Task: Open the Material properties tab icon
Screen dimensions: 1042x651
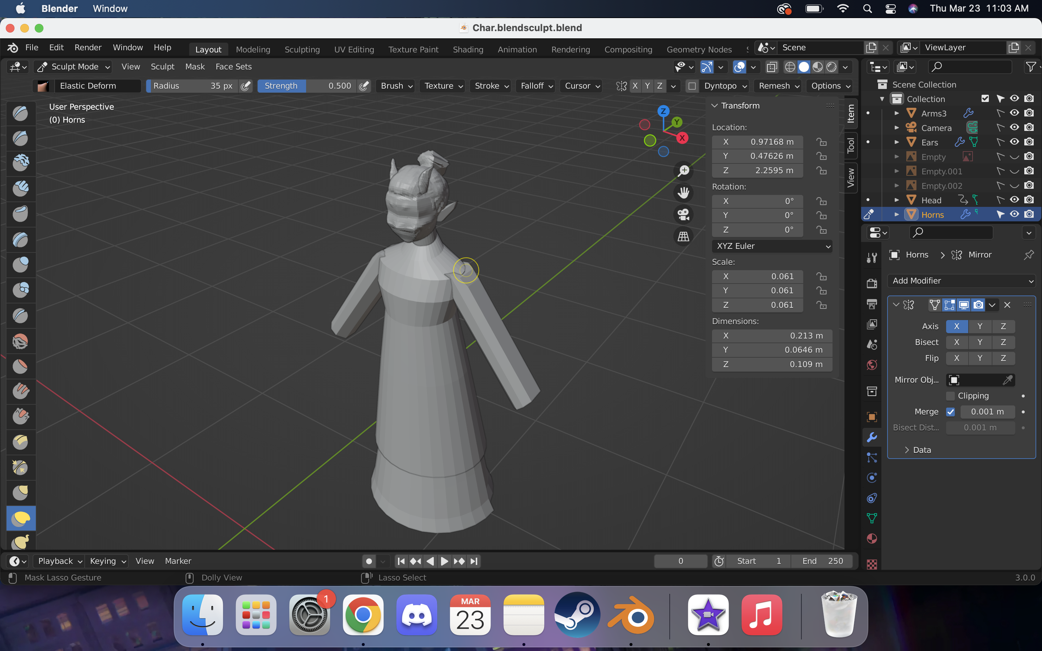Action: point(872,539)
